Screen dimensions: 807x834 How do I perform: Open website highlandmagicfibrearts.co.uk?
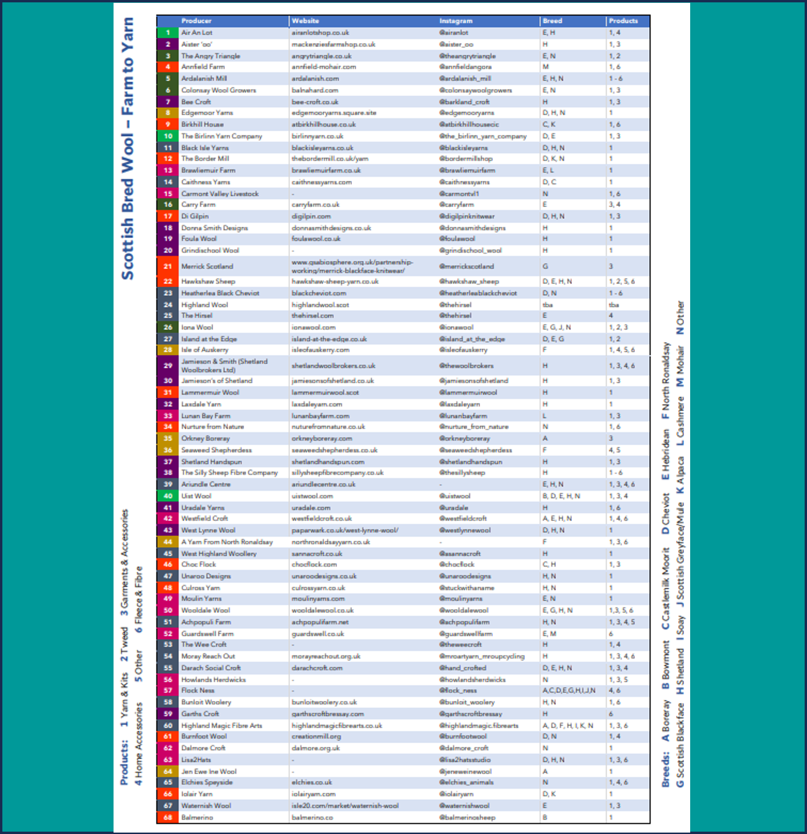tap(336, 726)
